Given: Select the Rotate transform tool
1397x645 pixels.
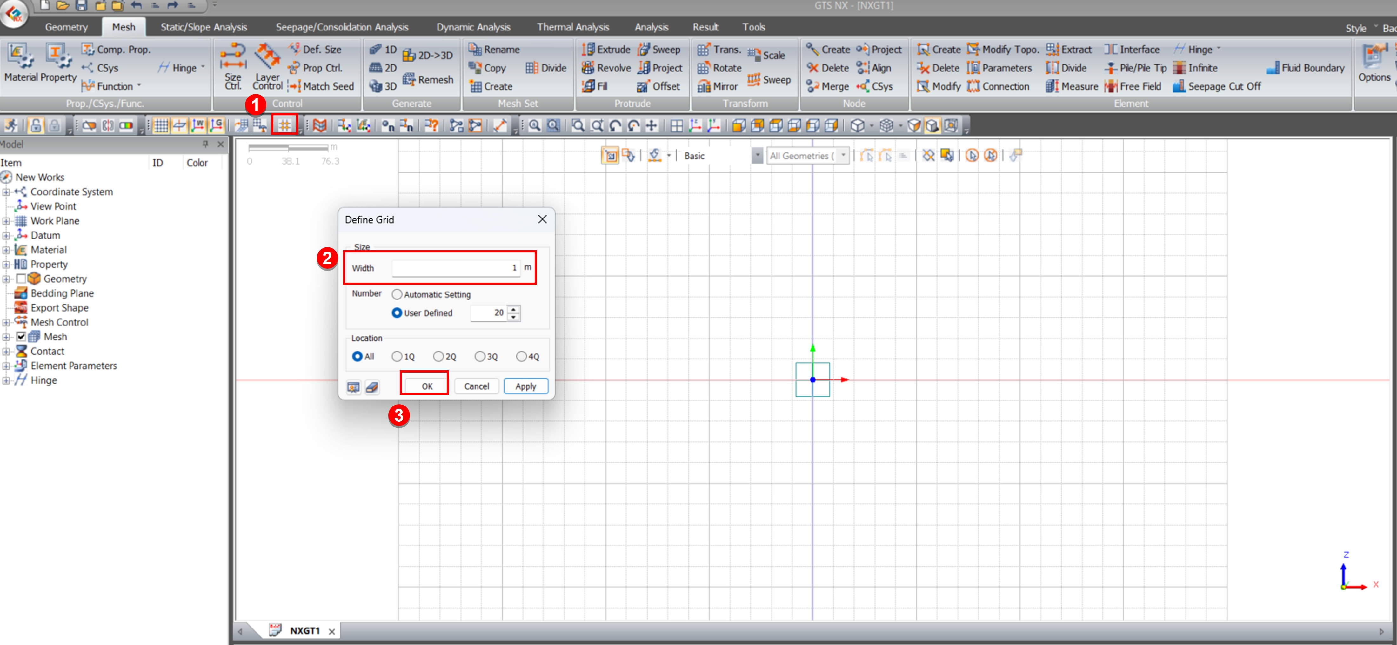Looking at the screenshot, I should [720, 68].
